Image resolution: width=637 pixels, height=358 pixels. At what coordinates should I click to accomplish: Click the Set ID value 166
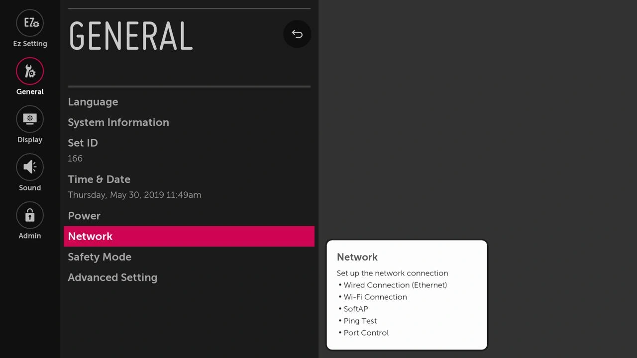tap(75, 158)
